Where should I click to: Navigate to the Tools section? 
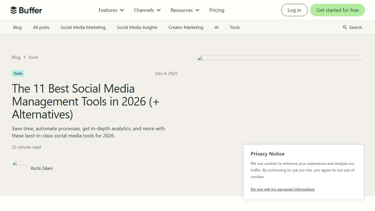click(x=234, y=27)
